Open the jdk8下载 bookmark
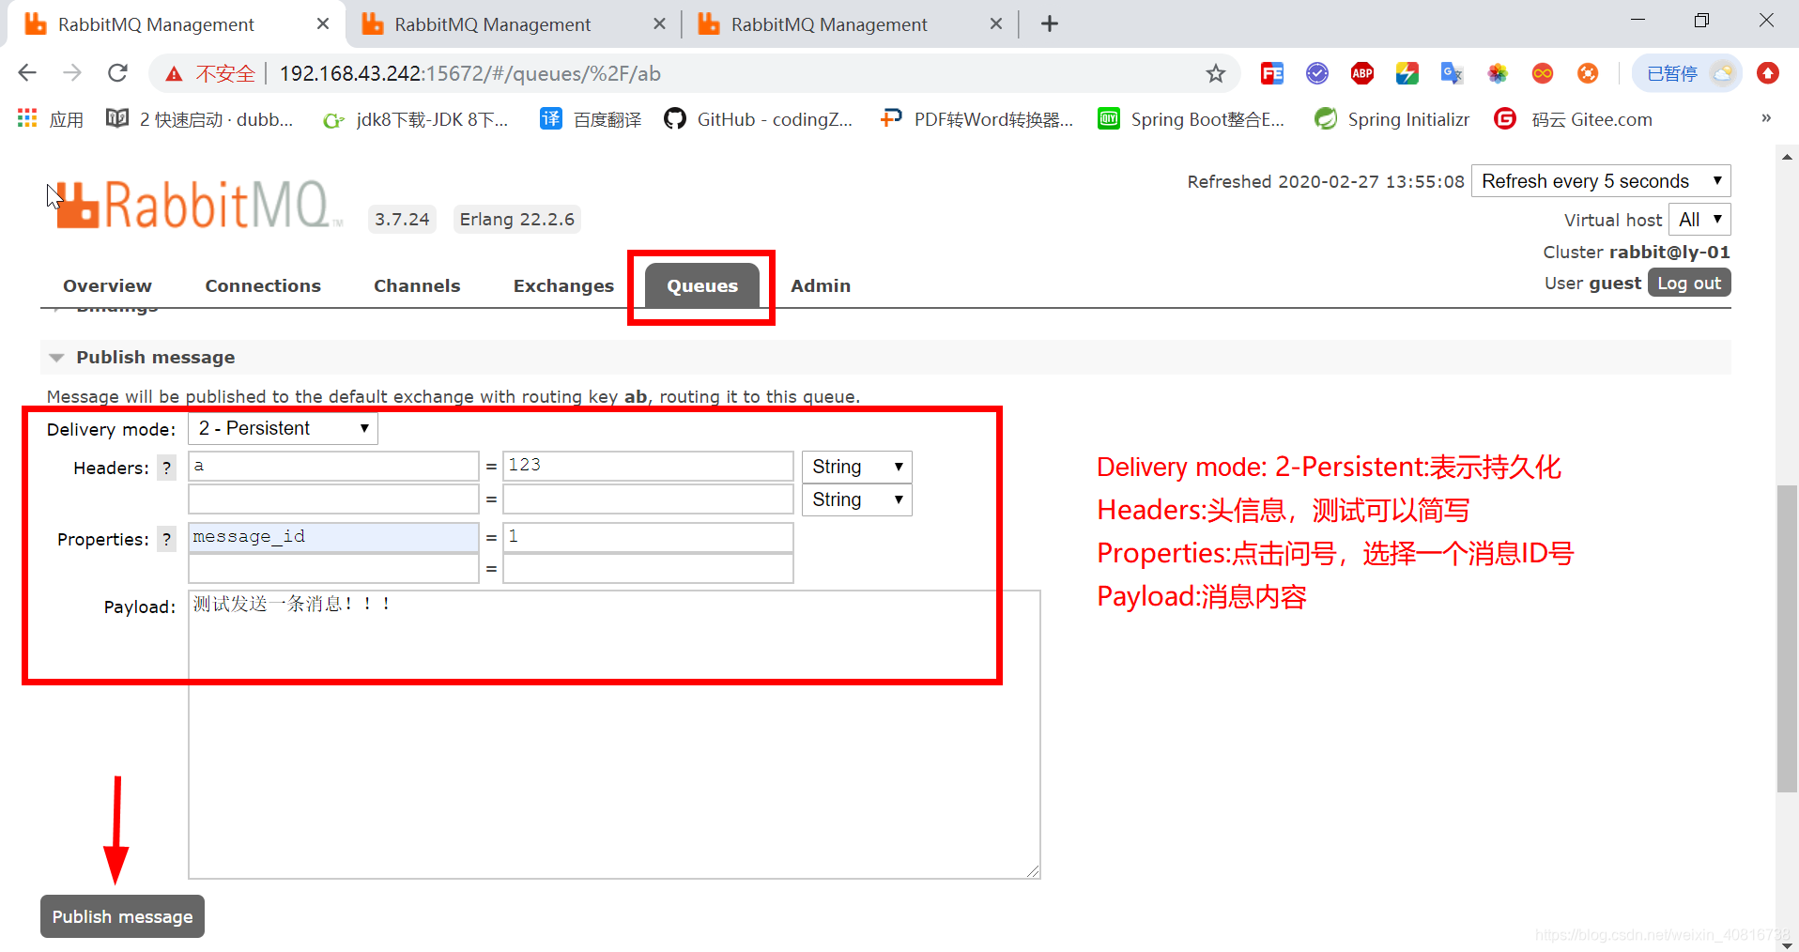The height and width of the screenshot is (952, 1799). click(x=416, y=119)
